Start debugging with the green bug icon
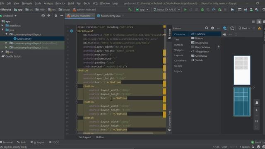The height and width of the screenshot is (149, 265). 202,10
